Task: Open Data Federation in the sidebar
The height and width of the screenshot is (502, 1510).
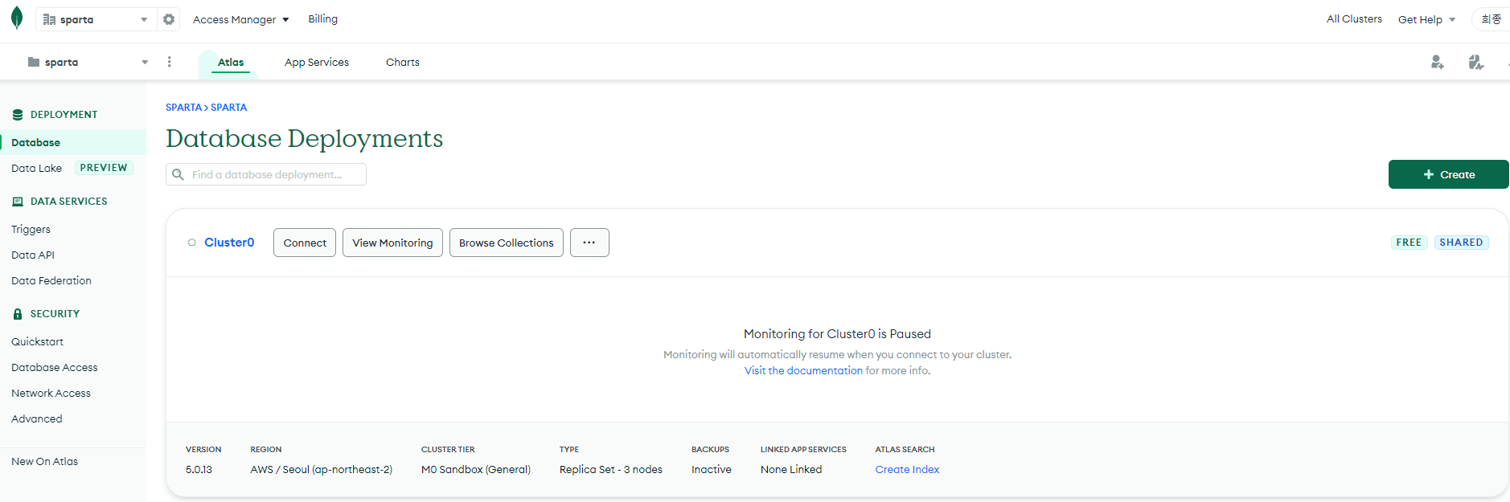Action: (x=51, y=280)
